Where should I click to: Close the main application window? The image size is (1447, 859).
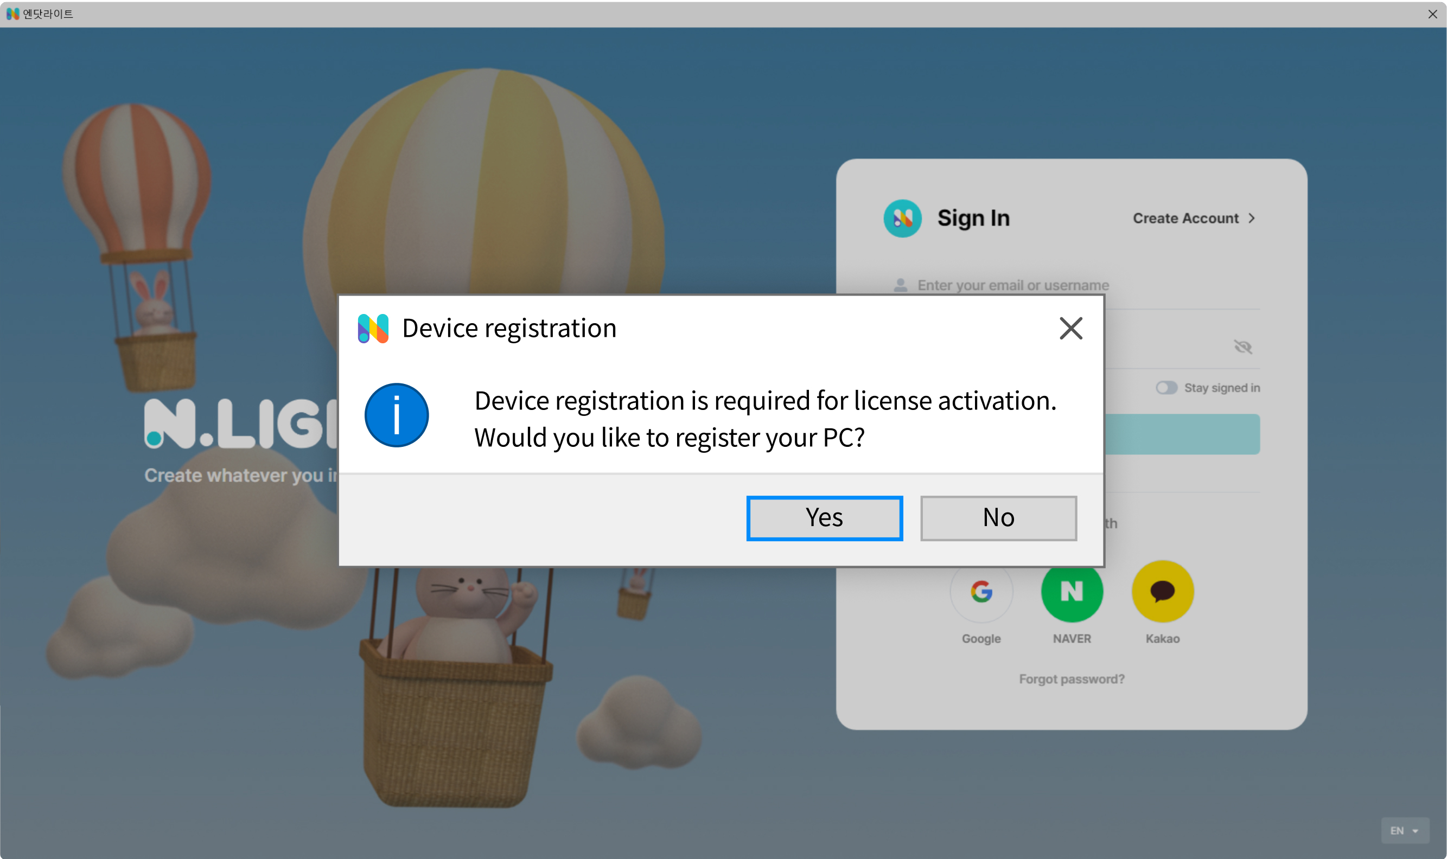point(1432,14)
